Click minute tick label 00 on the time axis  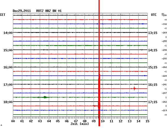tap(13, 121)
